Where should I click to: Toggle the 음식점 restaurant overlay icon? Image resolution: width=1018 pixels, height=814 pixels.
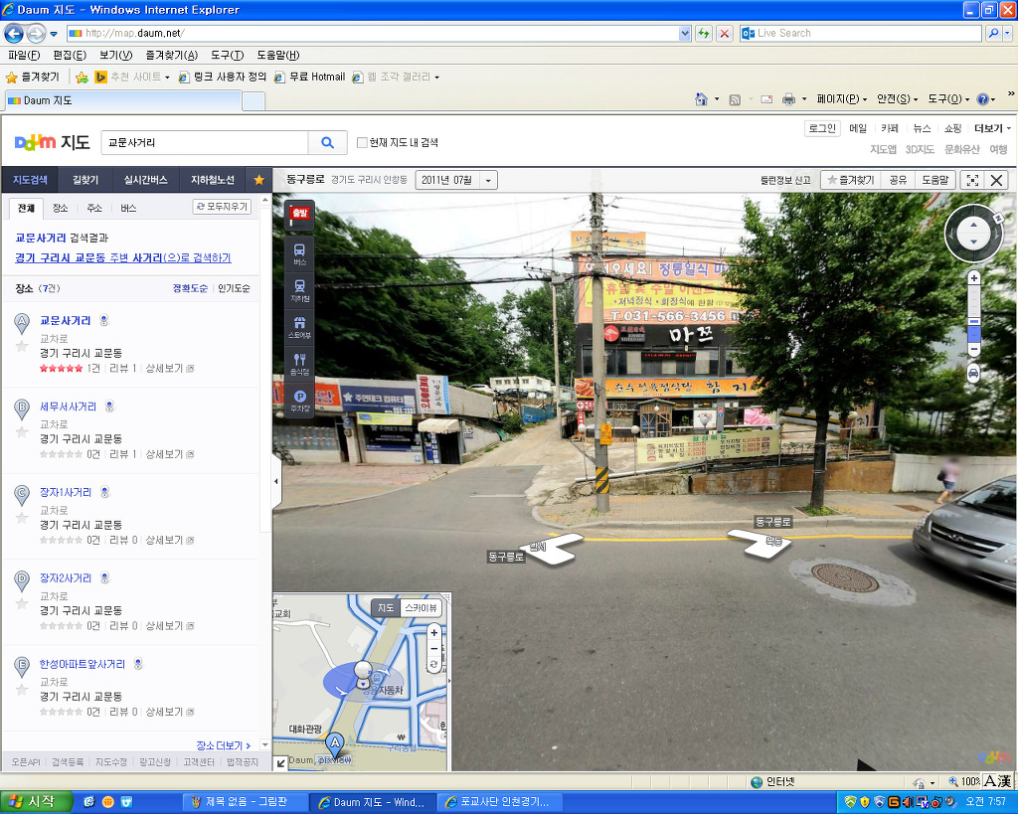[299, 364]
